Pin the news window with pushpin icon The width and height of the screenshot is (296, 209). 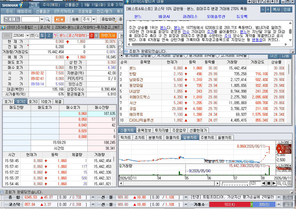click(x=272, y=1)
